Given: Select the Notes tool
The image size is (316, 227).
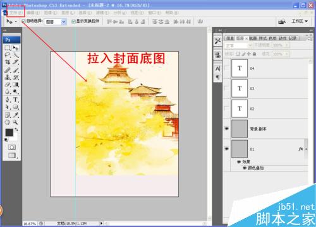Looking at the screenshot, I should pos(8,115).
